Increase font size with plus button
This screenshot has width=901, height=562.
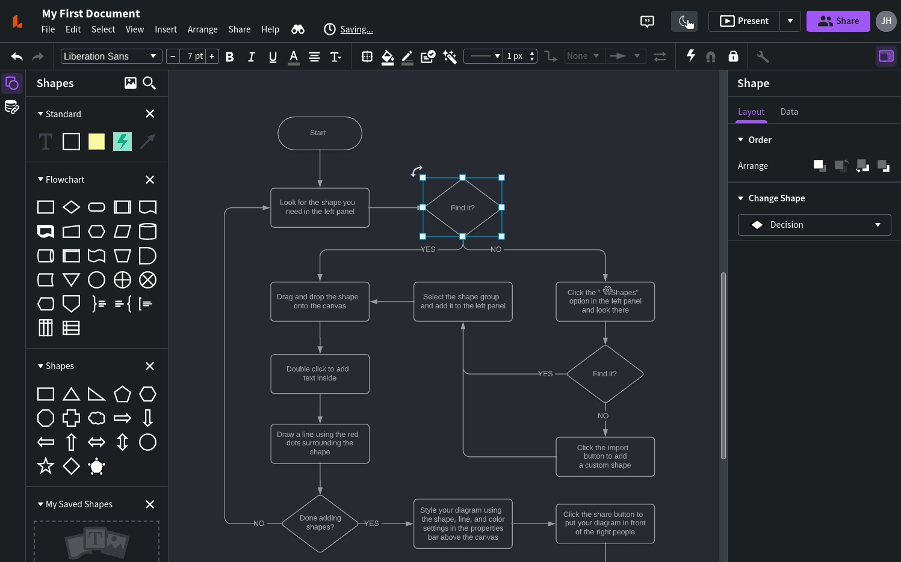[x=212, y=56]
